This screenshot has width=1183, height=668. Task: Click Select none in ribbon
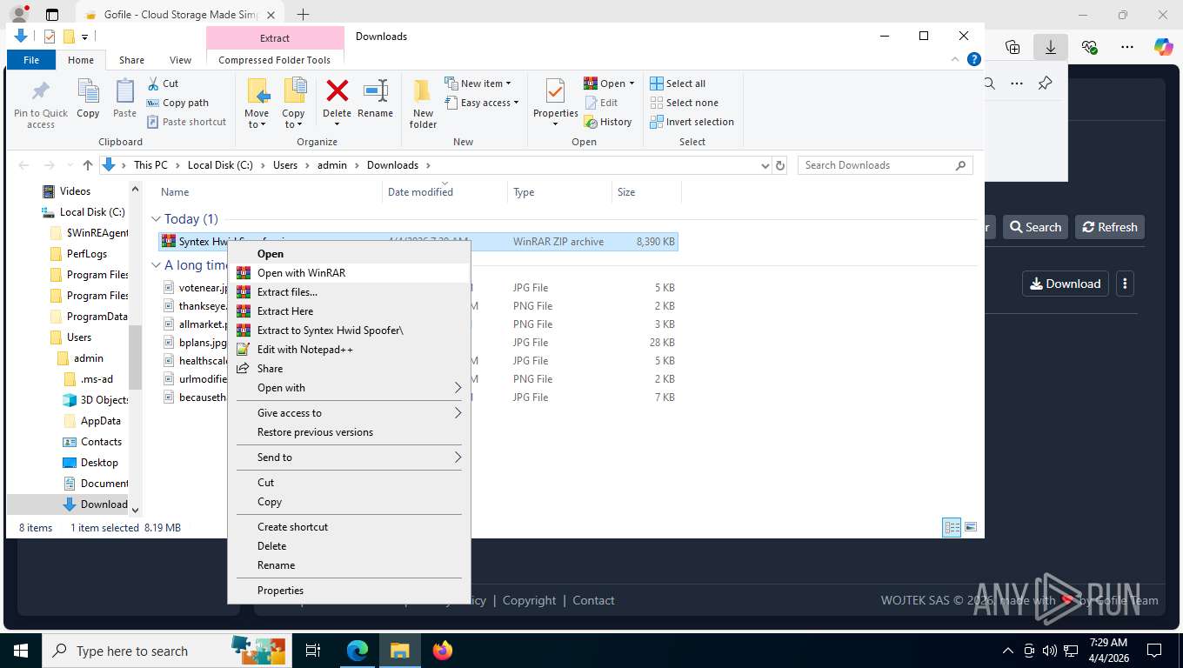pyautogui.click(x=684, y=103)
